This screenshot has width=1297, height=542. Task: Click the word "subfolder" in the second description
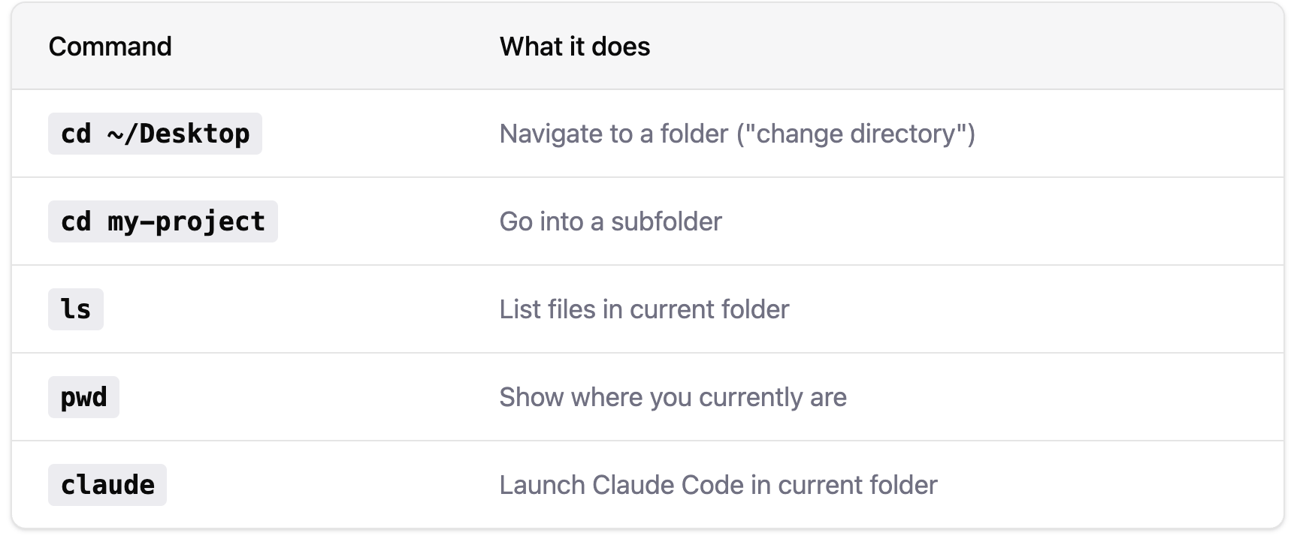[667, 221]
